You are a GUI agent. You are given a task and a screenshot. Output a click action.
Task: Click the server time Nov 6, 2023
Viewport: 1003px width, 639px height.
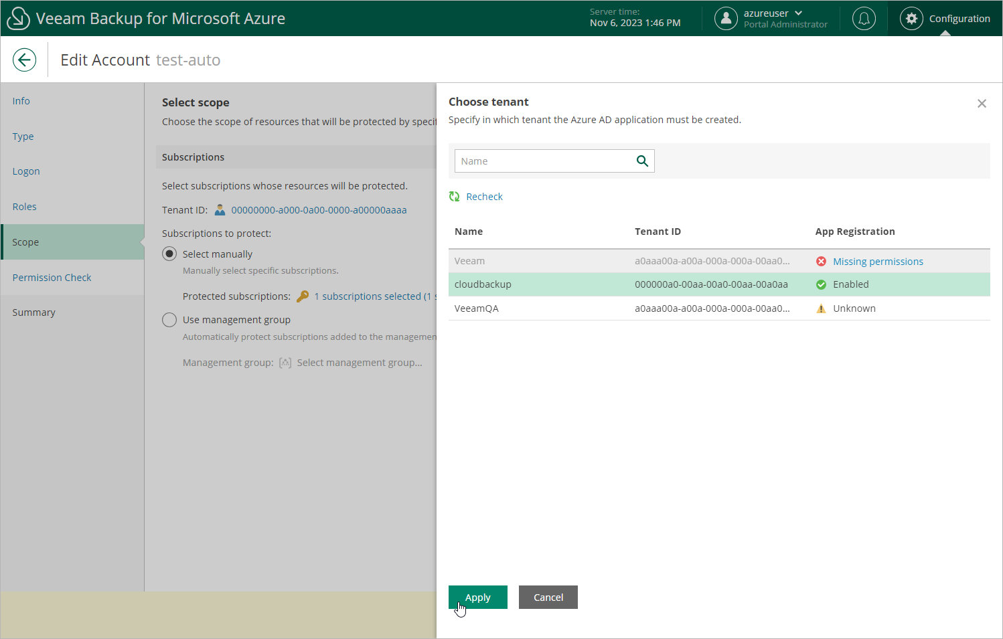[x=635, y=23]
